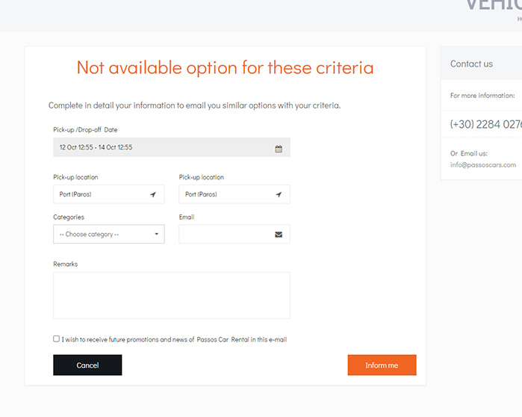Open the left Port (Paros) location selector
The width and height of the screenshot is (522, 417).
coord(101,194)
